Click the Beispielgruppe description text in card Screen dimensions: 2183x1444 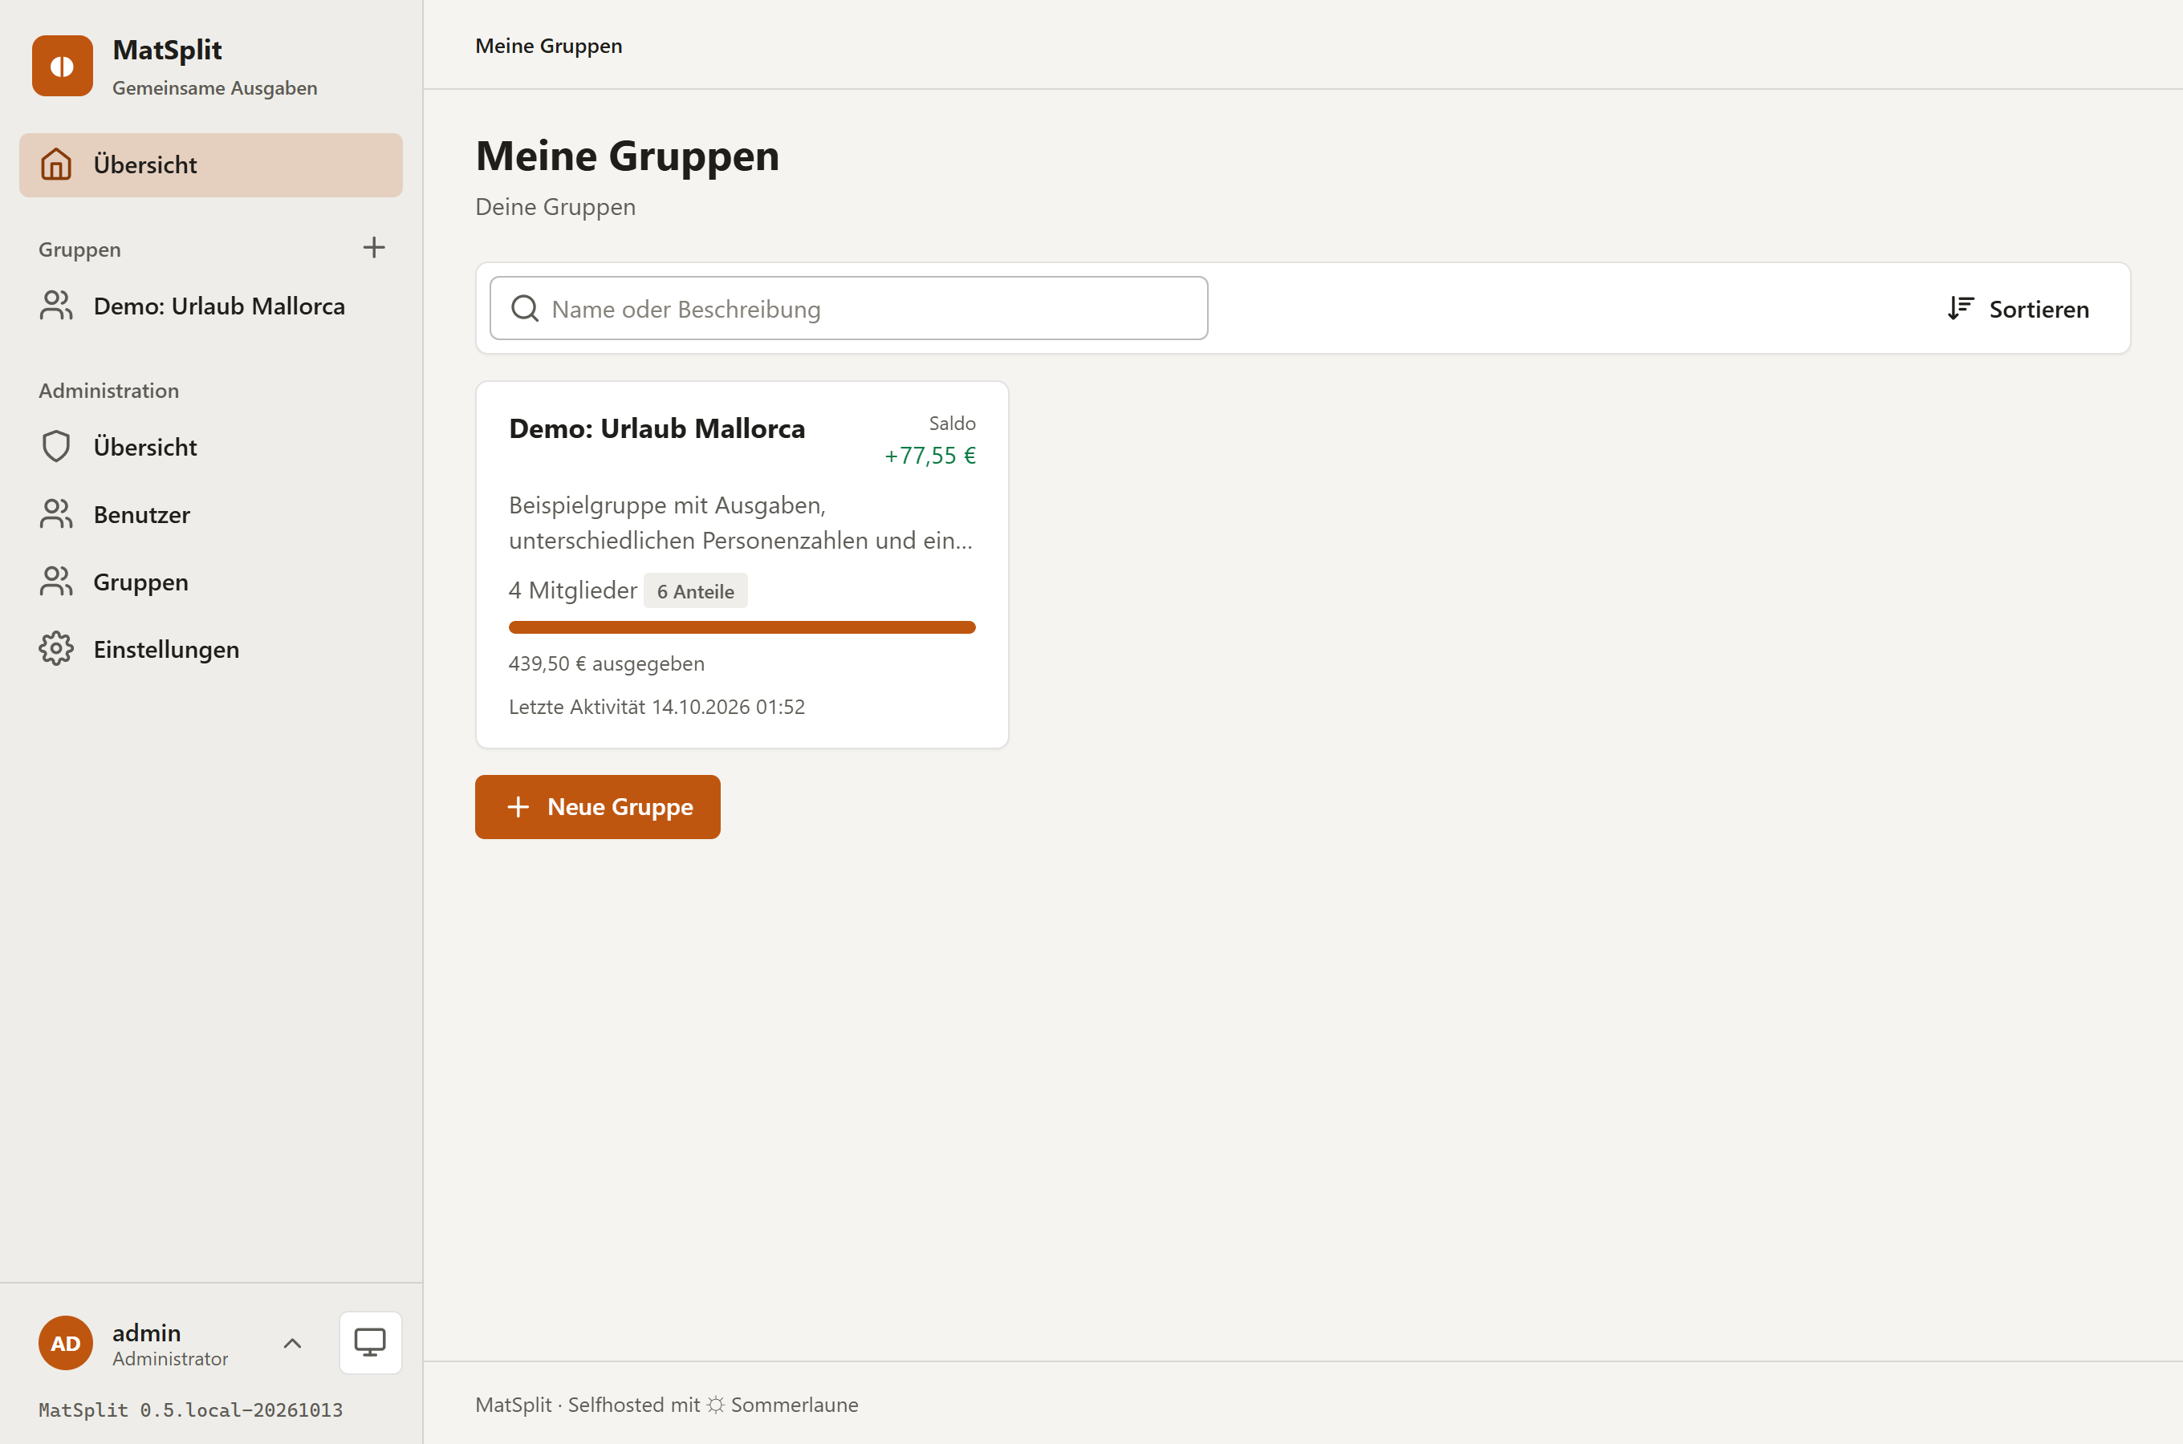(x=741, y=522)
